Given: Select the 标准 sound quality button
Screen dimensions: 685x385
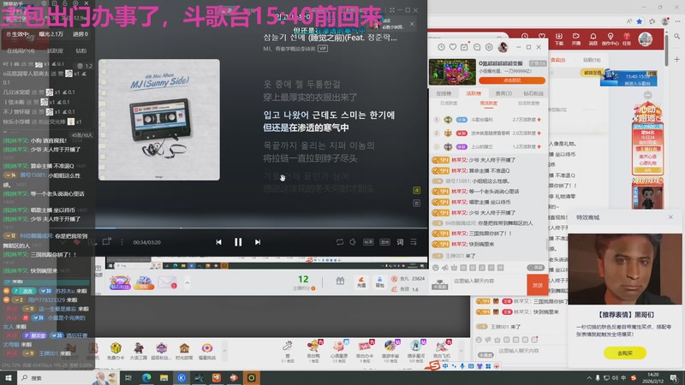Looking at the screenshot, I should tap(368, 242).
